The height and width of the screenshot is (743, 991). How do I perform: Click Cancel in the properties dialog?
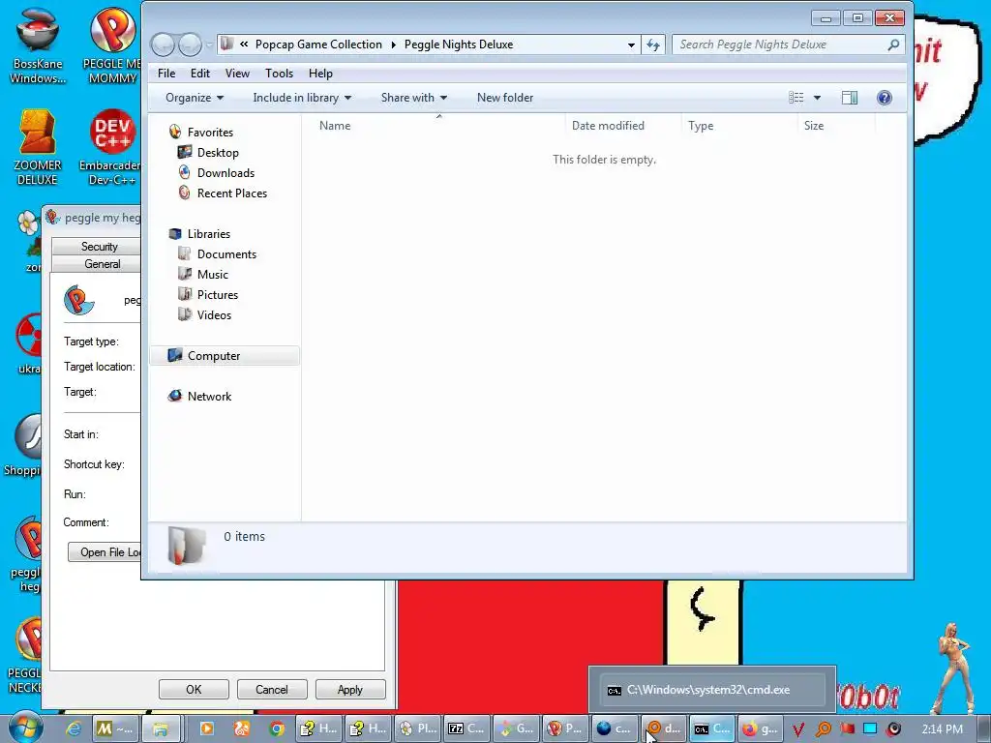point(272,689)
